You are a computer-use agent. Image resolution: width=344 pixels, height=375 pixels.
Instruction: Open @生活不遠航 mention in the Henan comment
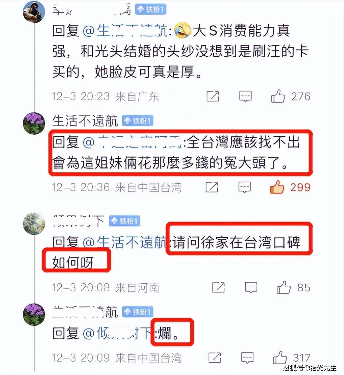point(125,242)
